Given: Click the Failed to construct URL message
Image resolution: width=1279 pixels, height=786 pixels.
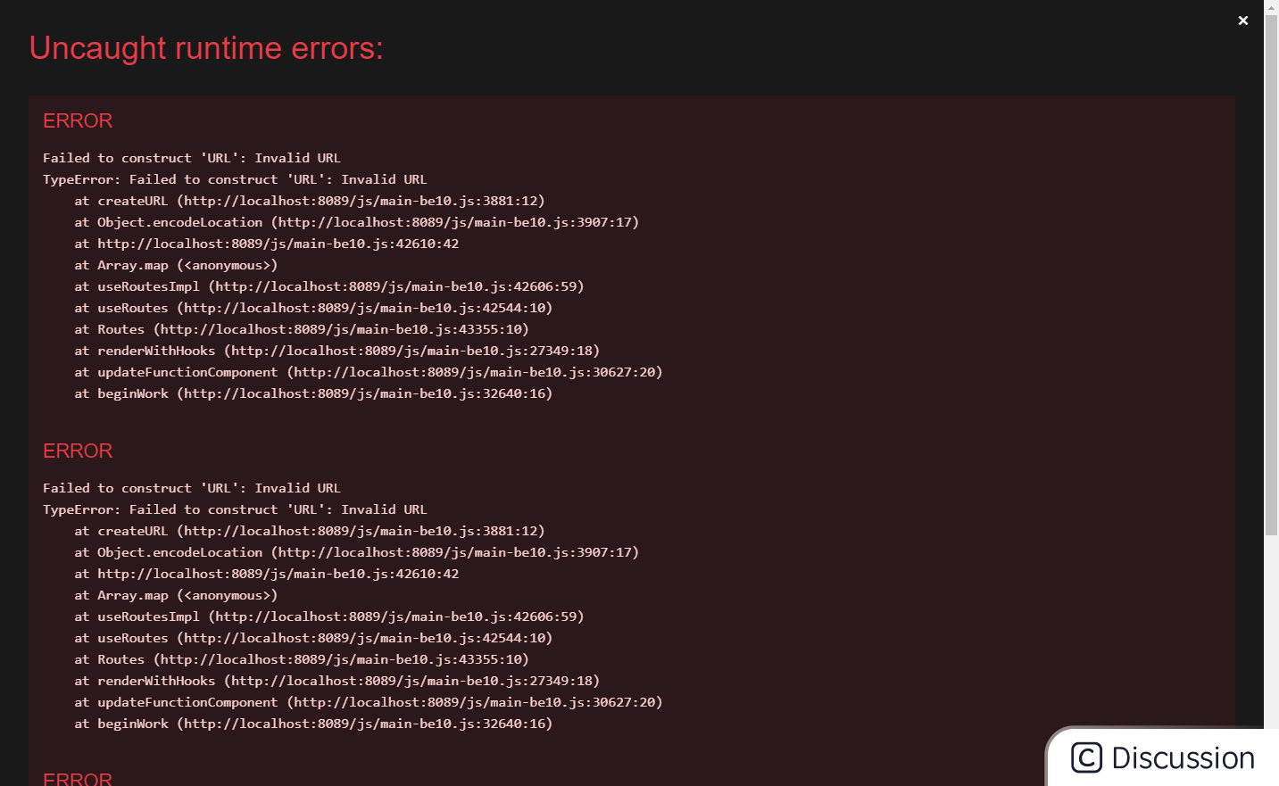Looking at the screenshot, I should pyautogui.click(x=191, y=158).
